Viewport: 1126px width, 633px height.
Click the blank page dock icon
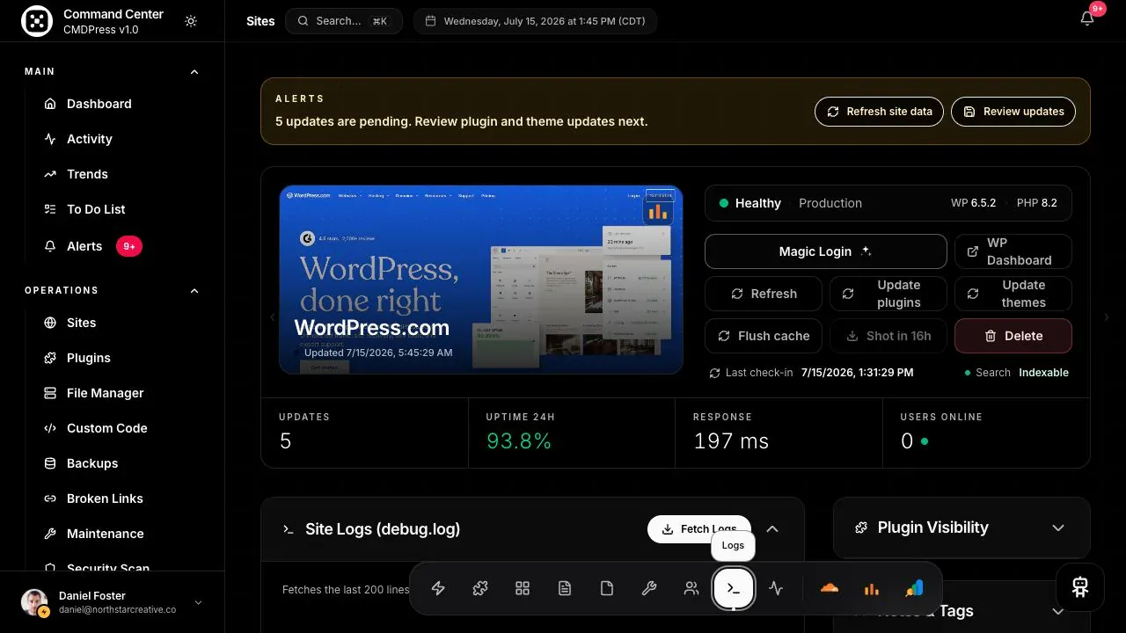click(607, 589)
